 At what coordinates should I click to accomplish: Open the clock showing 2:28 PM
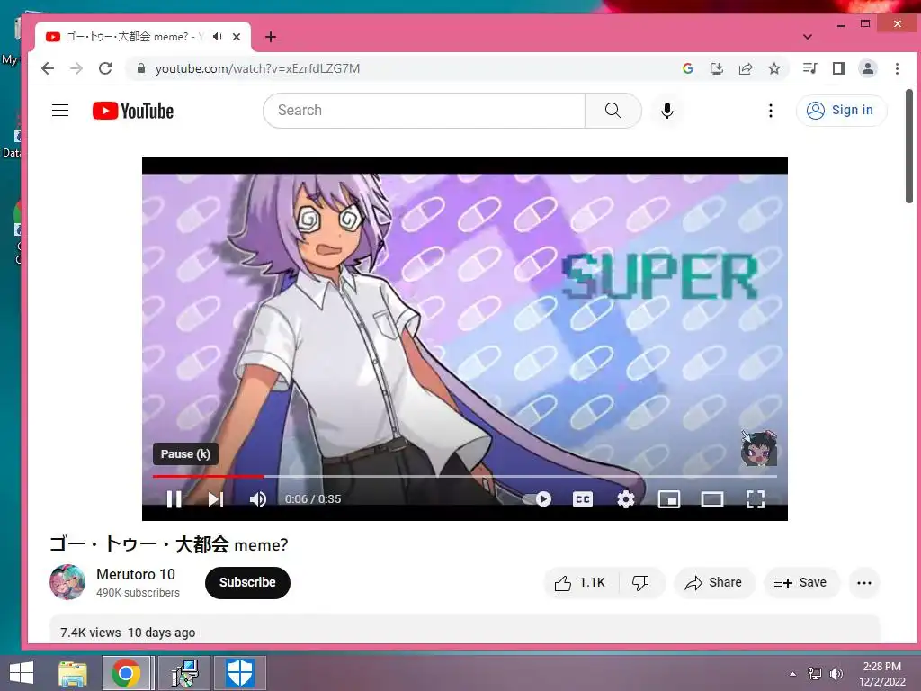[882, 673]
